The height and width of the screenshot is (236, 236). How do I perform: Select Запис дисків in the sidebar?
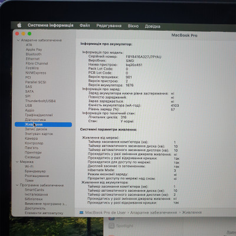pos(36,129)
